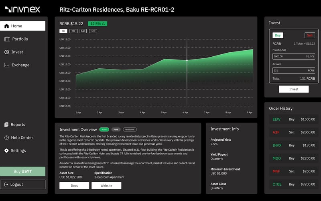
Task: Switch chart range to 1M
Action: (x=93, y=31)
